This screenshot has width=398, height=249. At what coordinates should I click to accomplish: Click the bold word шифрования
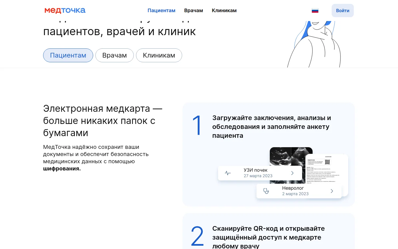(x=62, y=169)
